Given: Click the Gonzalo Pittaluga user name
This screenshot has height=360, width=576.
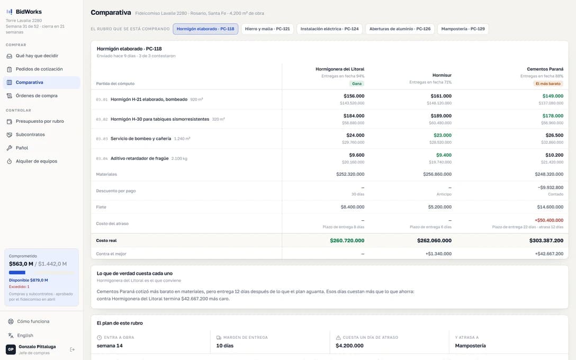Looking at the screenshot, I should 37,347.
